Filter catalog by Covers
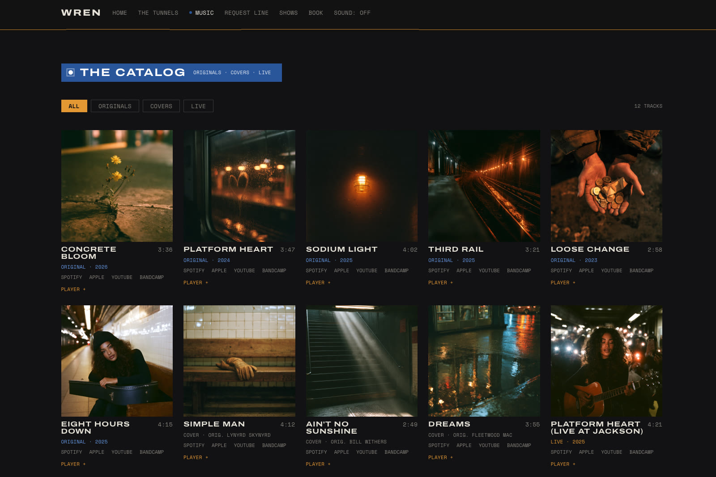716x477 pixels. (161, 106)
